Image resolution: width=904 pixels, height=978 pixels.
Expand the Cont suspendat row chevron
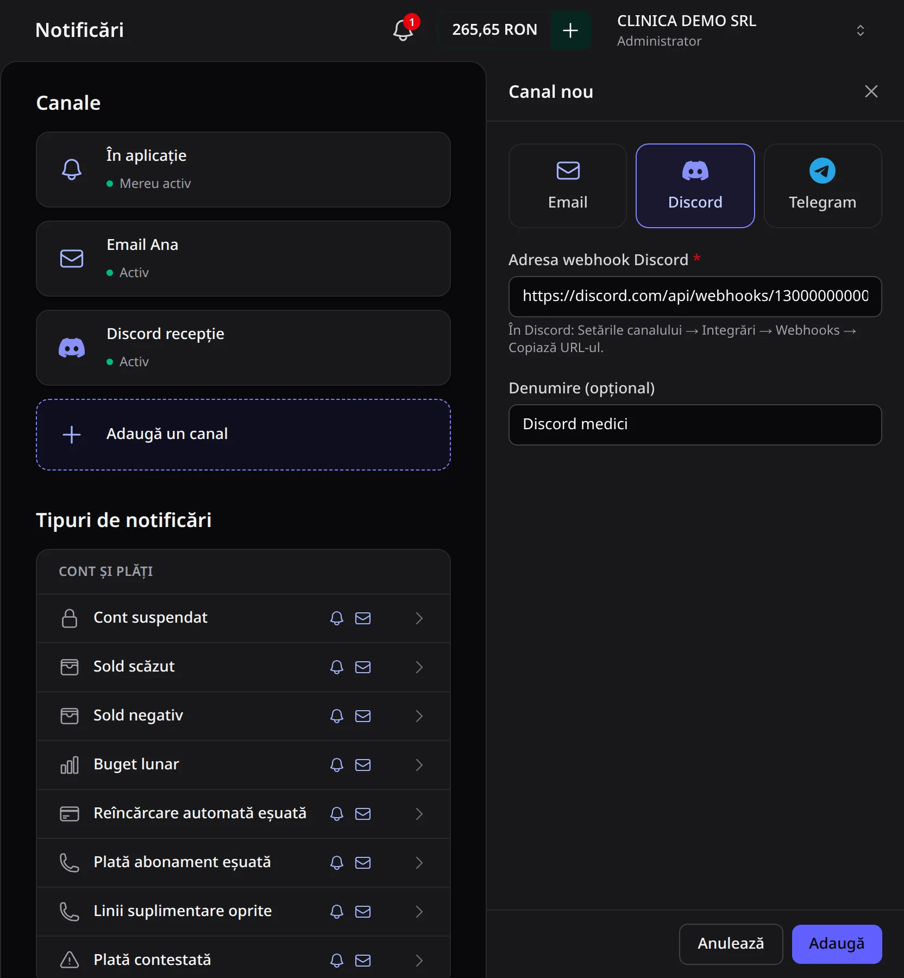419,618
